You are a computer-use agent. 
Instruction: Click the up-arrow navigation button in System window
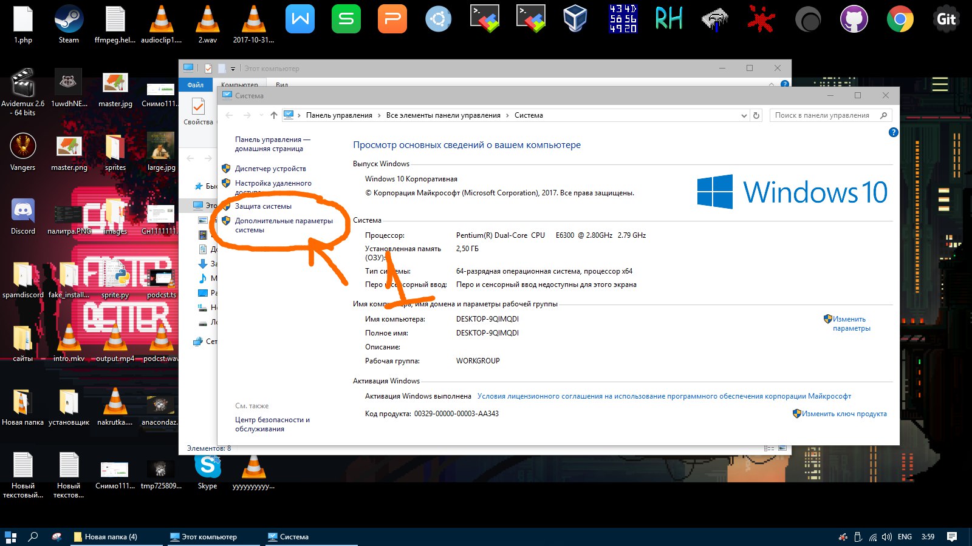273,115
